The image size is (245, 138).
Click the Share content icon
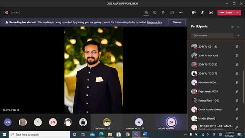point(211,13)
